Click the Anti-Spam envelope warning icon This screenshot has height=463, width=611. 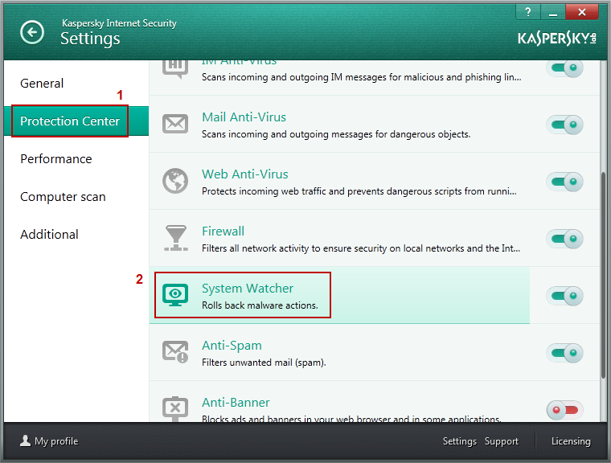pos(175,352)
